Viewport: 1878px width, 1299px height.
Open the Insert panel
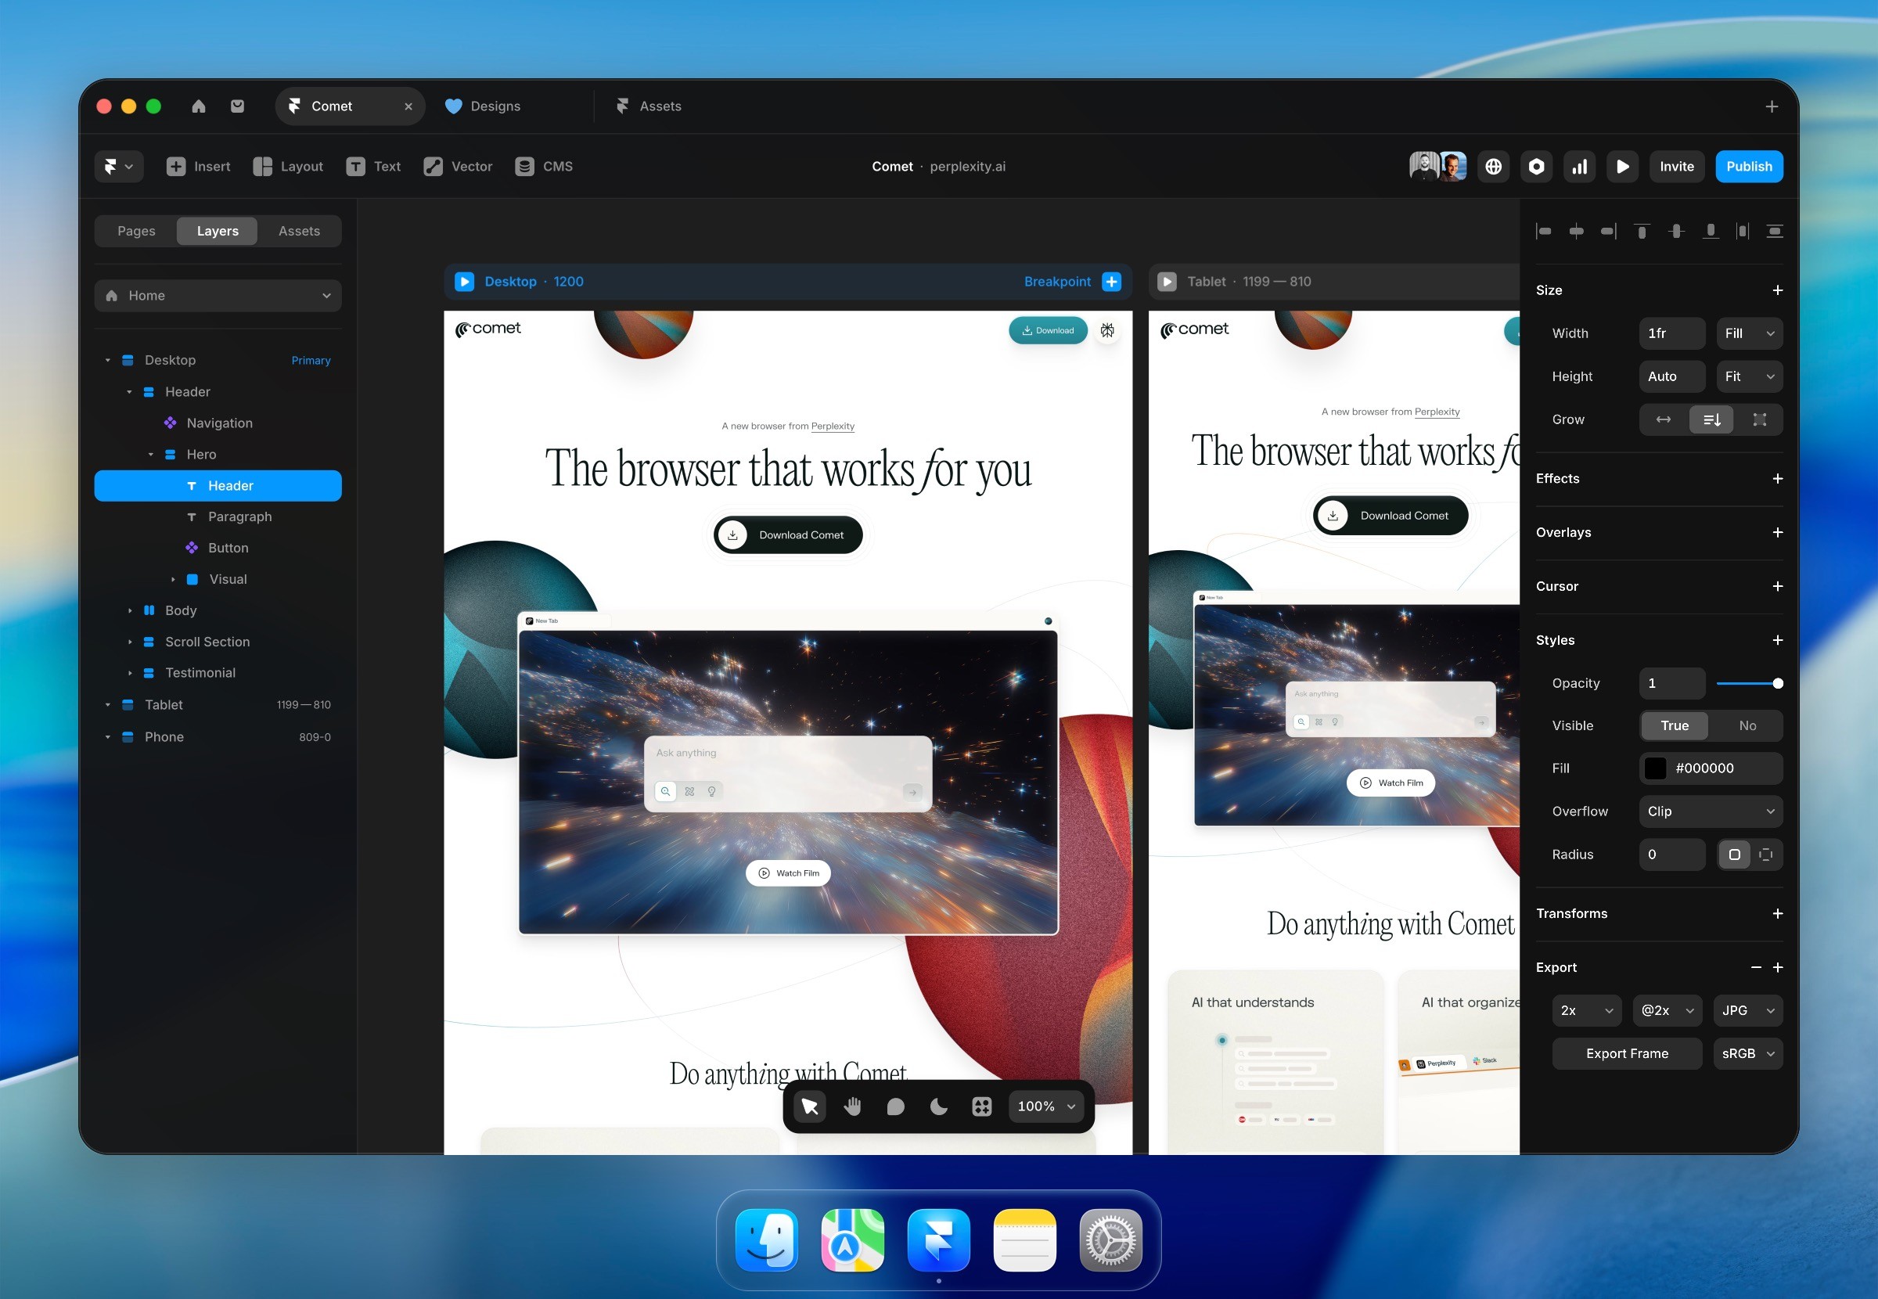[x=198, y=166]
